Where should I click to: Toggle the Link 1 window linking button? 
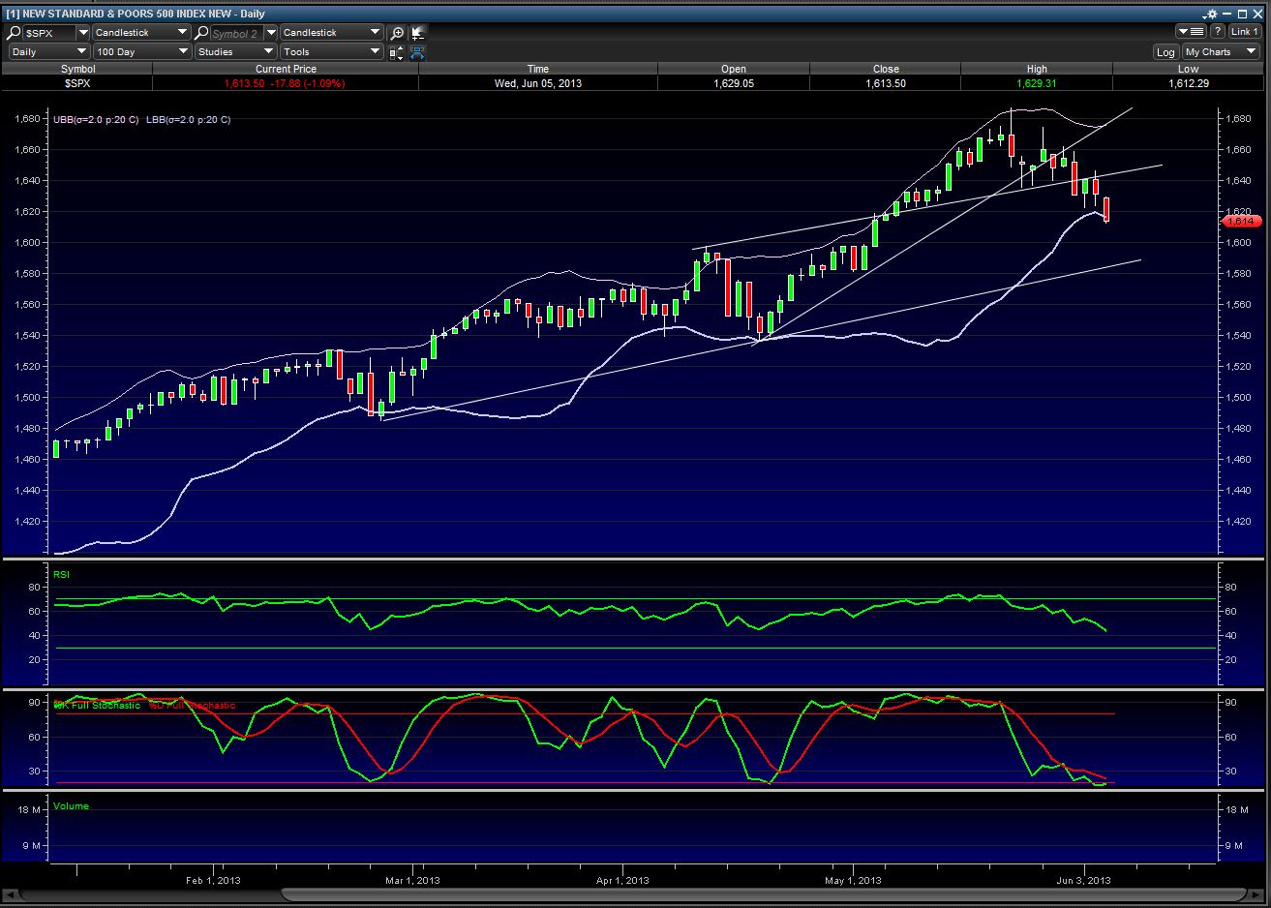click(x=1244, y=32)
